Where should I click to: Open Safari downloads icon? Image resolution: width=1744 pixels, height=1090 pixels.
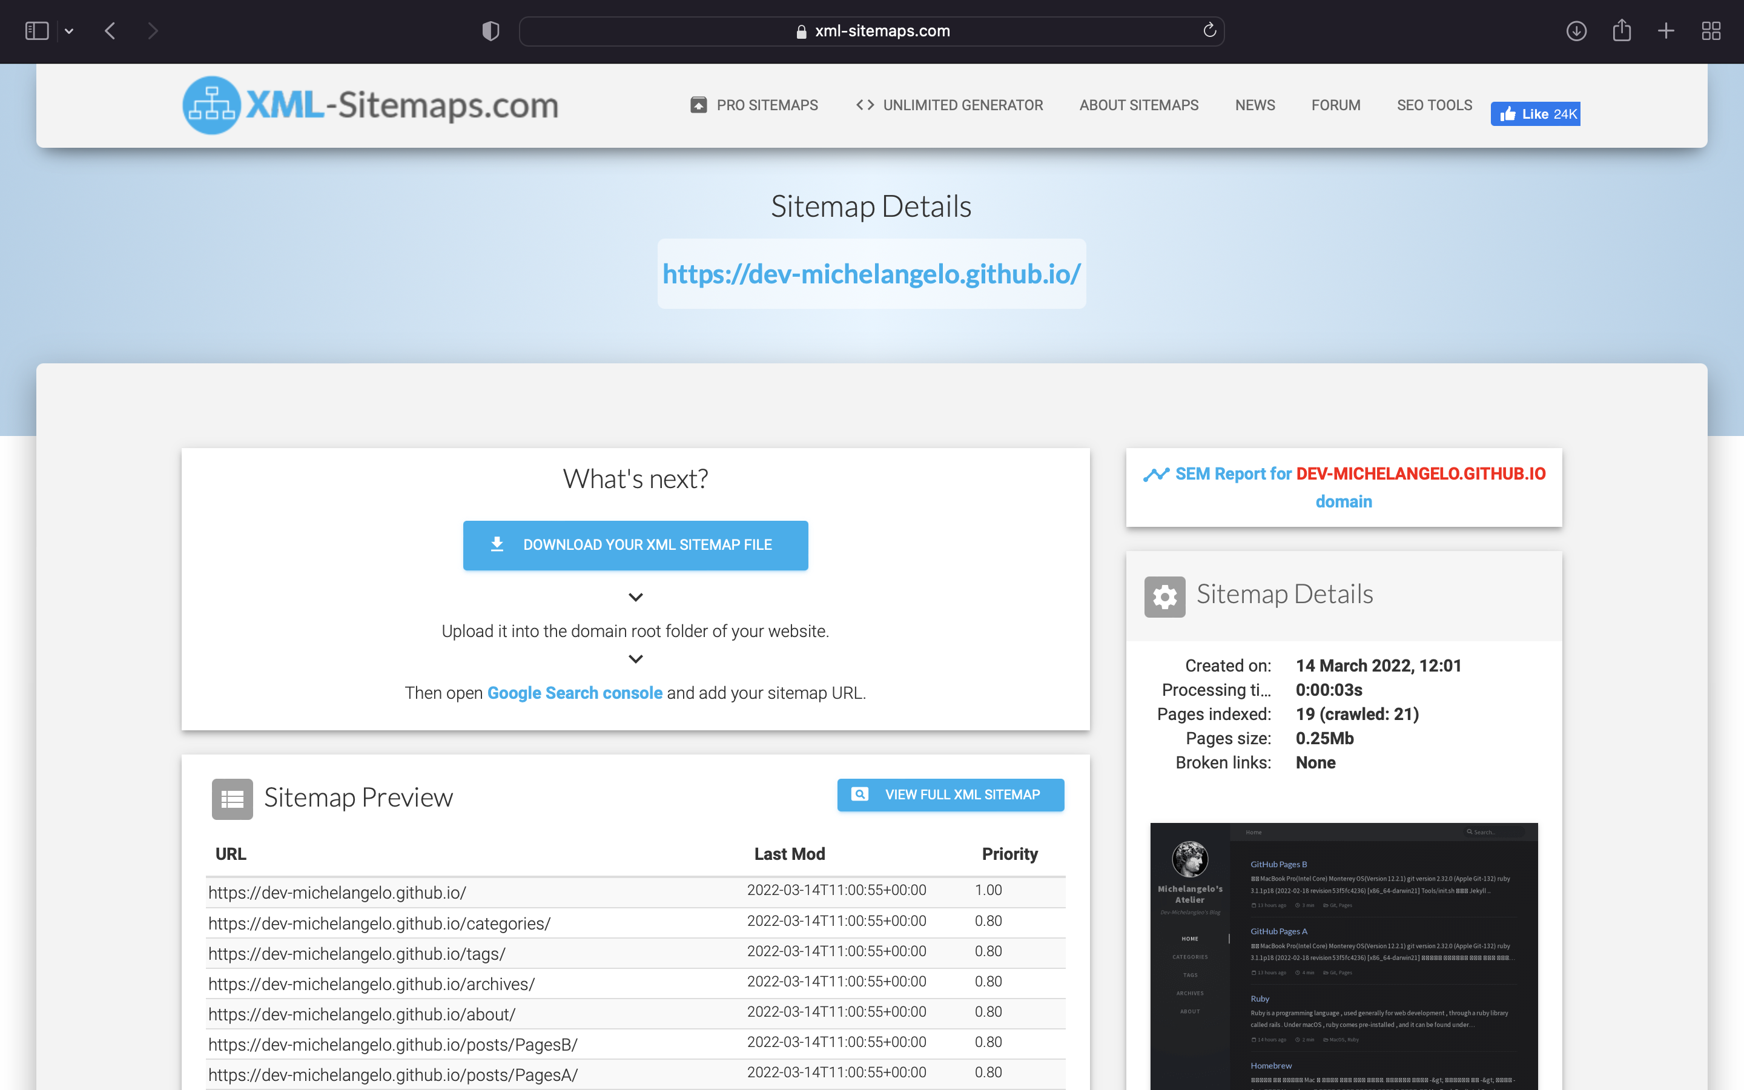tap(1576, 31)
